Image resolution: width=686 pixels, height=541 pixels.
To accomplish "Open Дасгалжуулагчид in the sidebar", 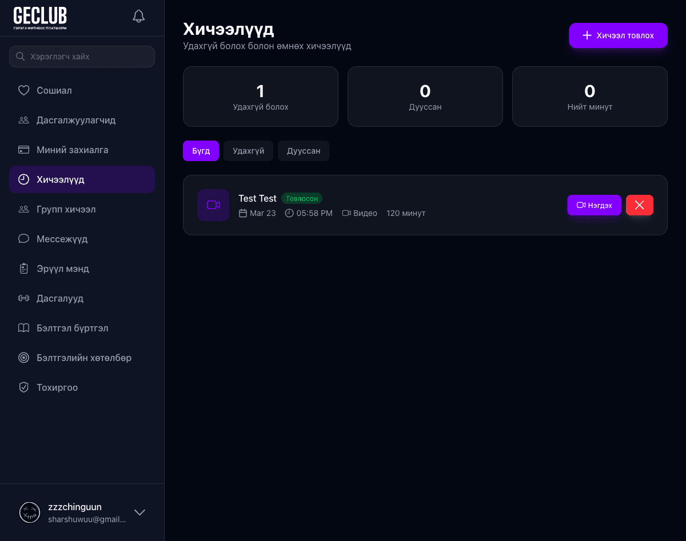I will [x=76, y=120].
